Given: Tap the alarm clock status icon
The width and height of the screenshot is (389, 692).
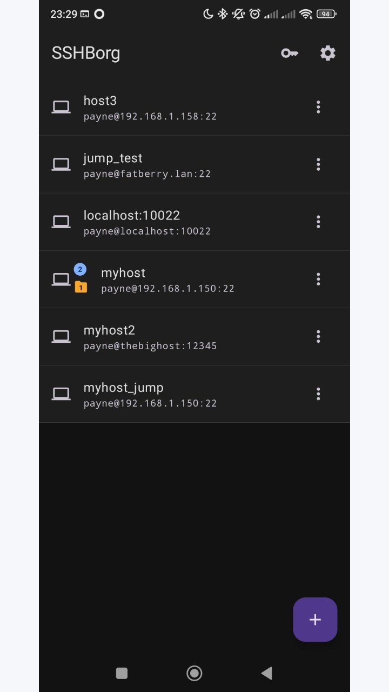Looking at the screenshot, I should point(255,14).
